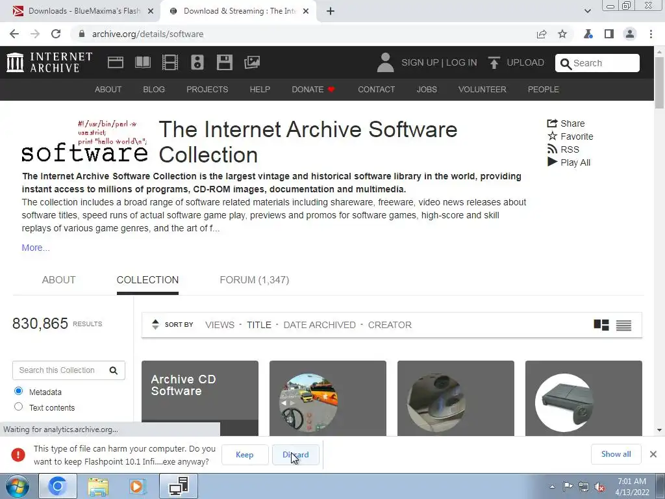Viewport: 665px width, 499px height.
Task: Open the Web (Wayback Machine) media icon
Action: pyautogui.click(x=116, y=62)
